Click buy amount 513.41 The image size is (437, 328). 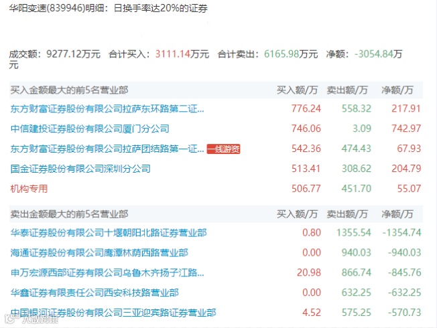pos(306,169)
